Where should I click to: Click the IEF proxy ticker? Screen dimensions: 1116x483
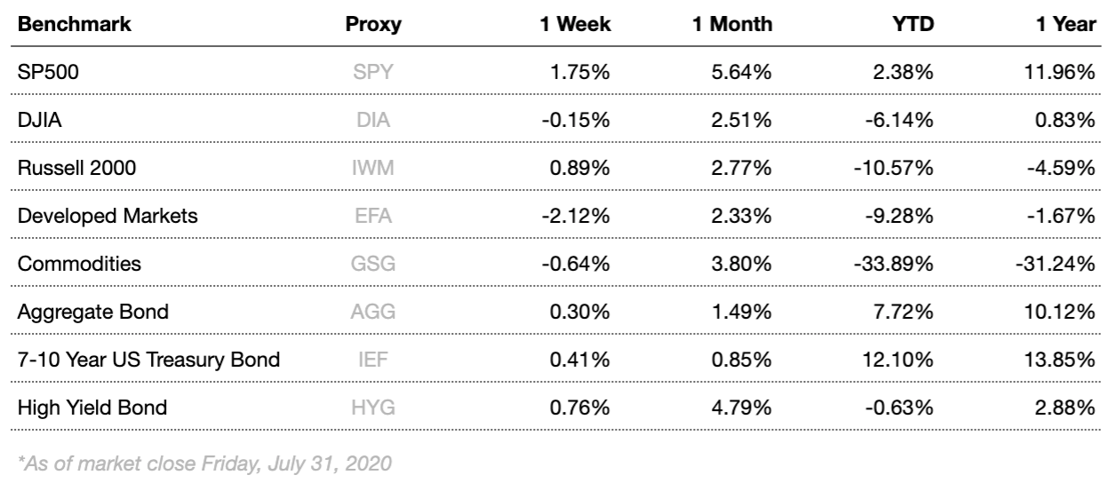(373, 360)
